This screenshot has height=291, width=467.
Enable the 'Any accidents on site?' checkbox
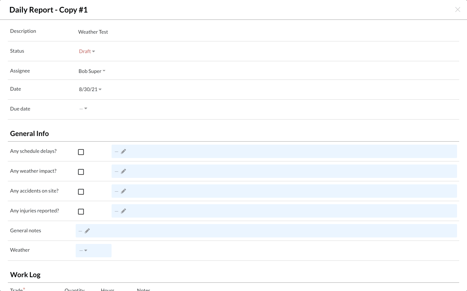[x=81, y=192]
